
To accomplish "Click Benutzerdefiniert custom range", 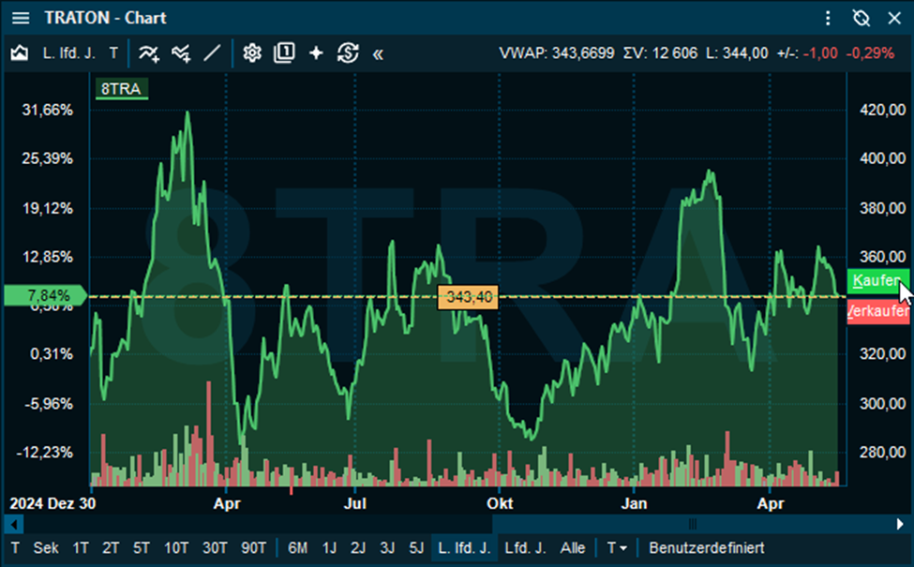I will [707, 548].
